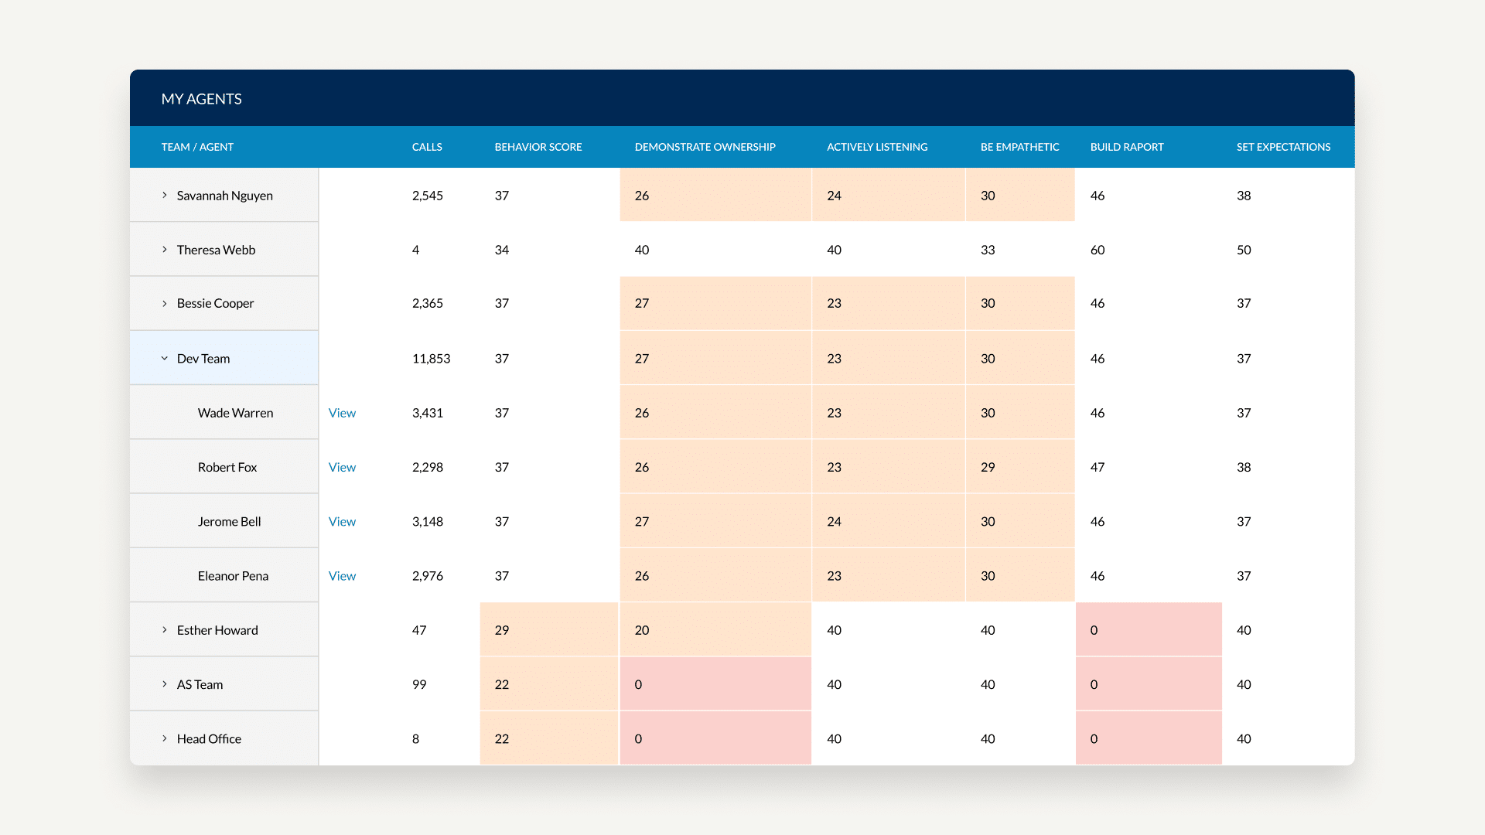This screenshot has width=1485, height=835.
Task: Sort by Demonstrate Ownership column header
Action: pyautogui.click(x=705, y=147)
